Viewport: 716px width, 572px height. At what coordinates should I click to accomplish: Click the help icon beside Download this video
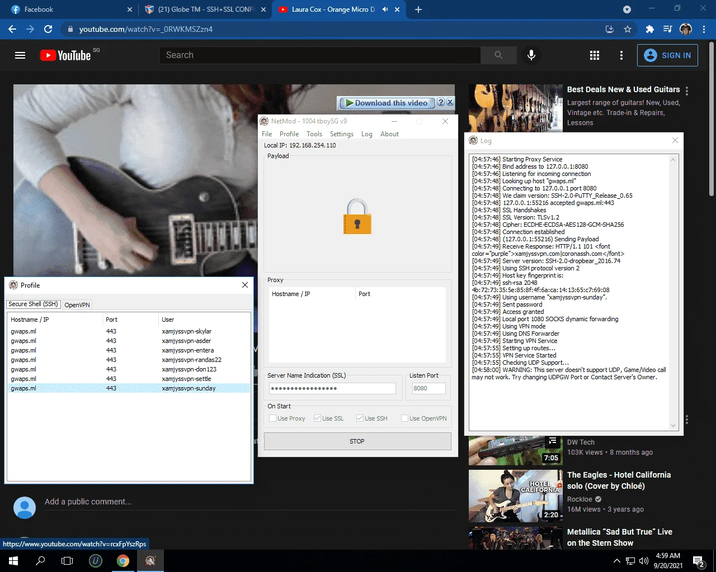(x=441, y=102)
